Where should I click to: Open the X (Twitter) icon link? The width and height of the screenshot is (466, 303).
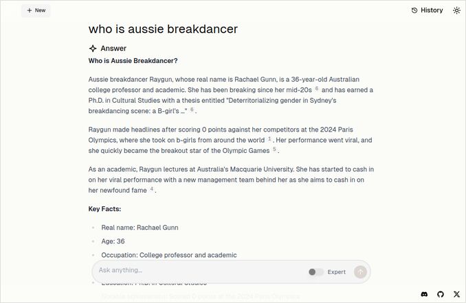pyautogui.click(x=457, y=294)
